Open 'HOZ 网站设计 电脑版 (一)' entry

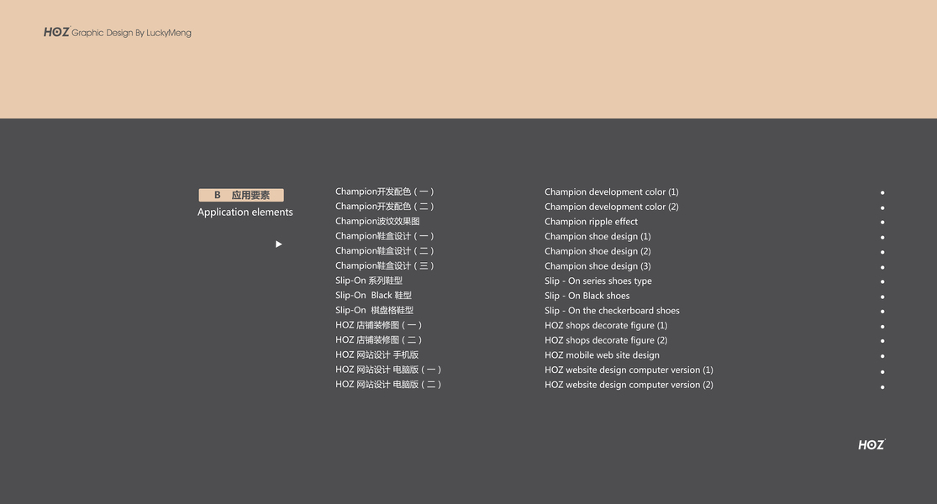click(388, 370)
